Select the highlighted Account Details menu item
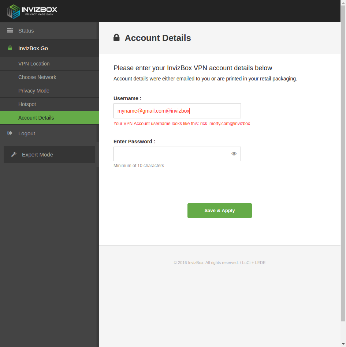The image size is (346, 347). coord(36,118)
